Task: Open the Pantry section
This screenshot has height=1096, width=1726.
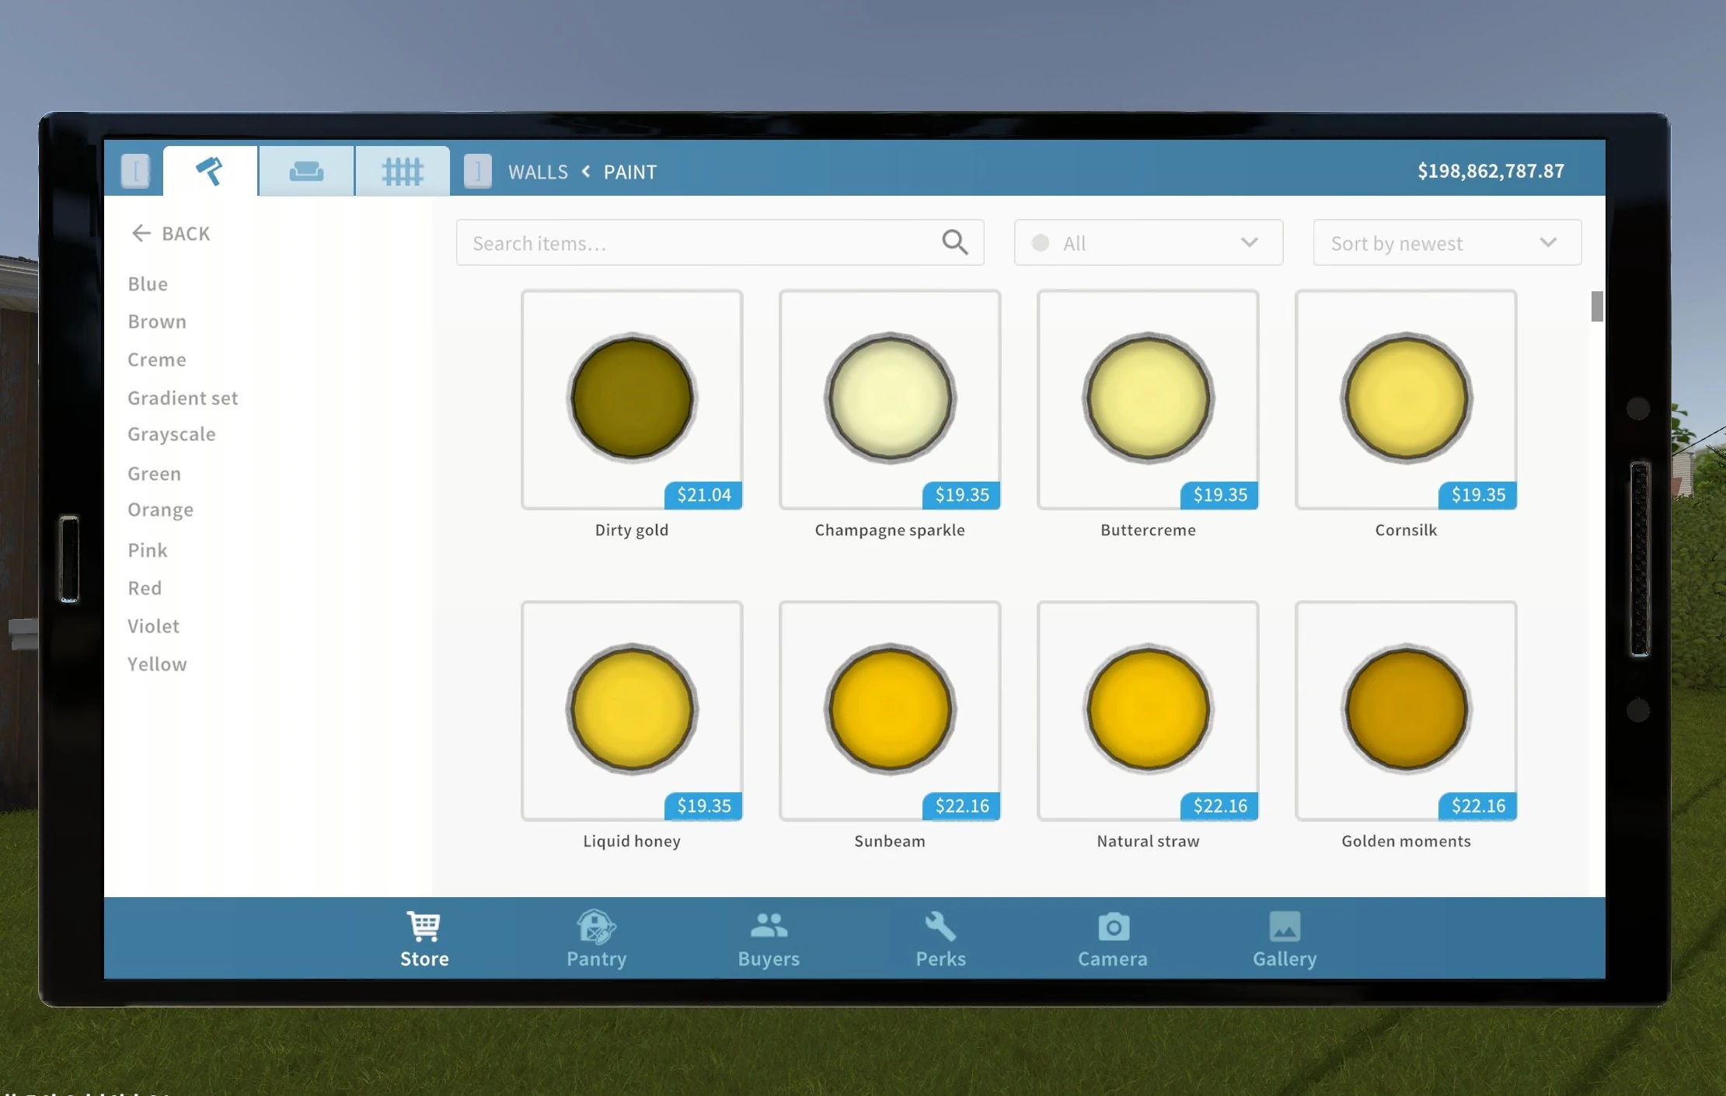Action: point(596,939)
